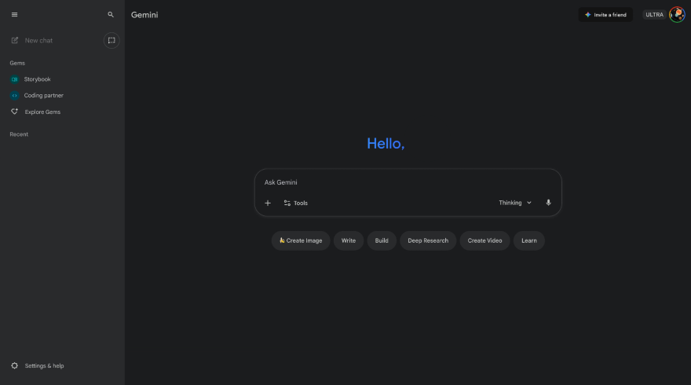Viewport: 691px width, 385px height.
Task: Open the account profile avatar
Action: [678, 15]
